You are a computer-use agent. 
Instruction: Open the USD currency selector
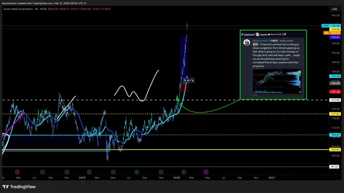[x=334, y=9]
